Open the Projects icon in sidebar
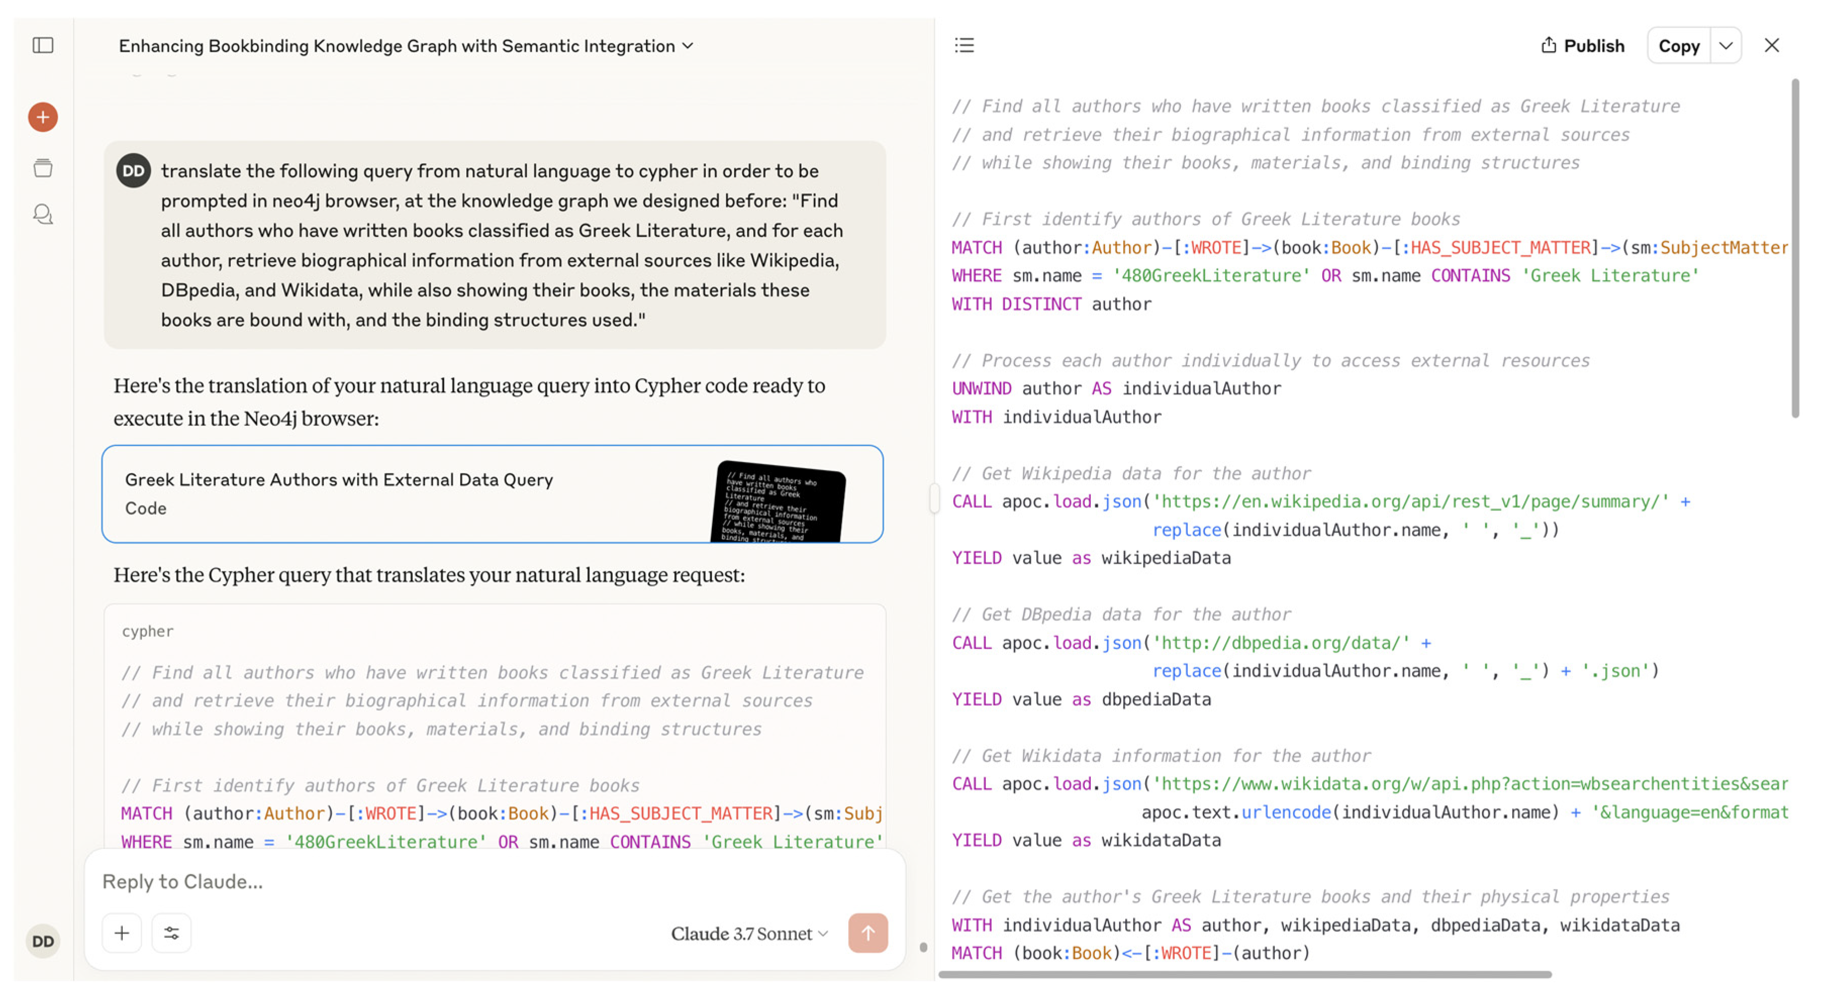1830x995 pixels. pos(42,168)
